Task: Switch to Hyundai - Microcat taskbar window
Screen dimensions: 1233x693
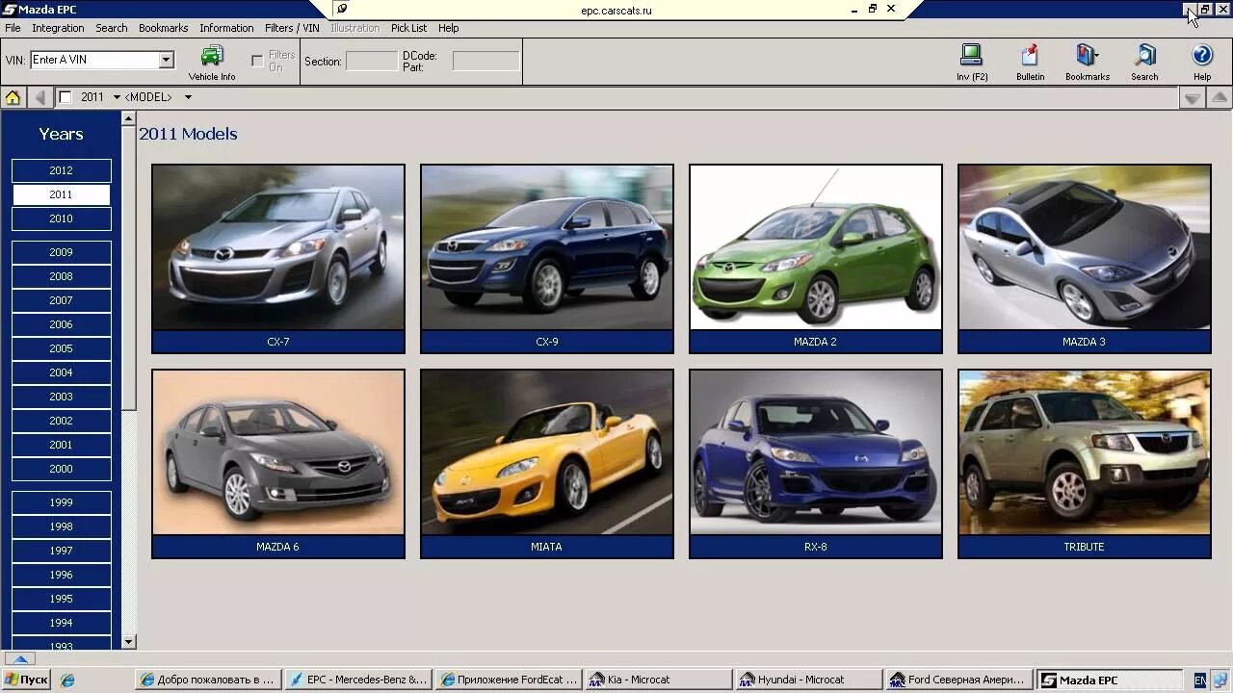Action: (x=807, y=680)
